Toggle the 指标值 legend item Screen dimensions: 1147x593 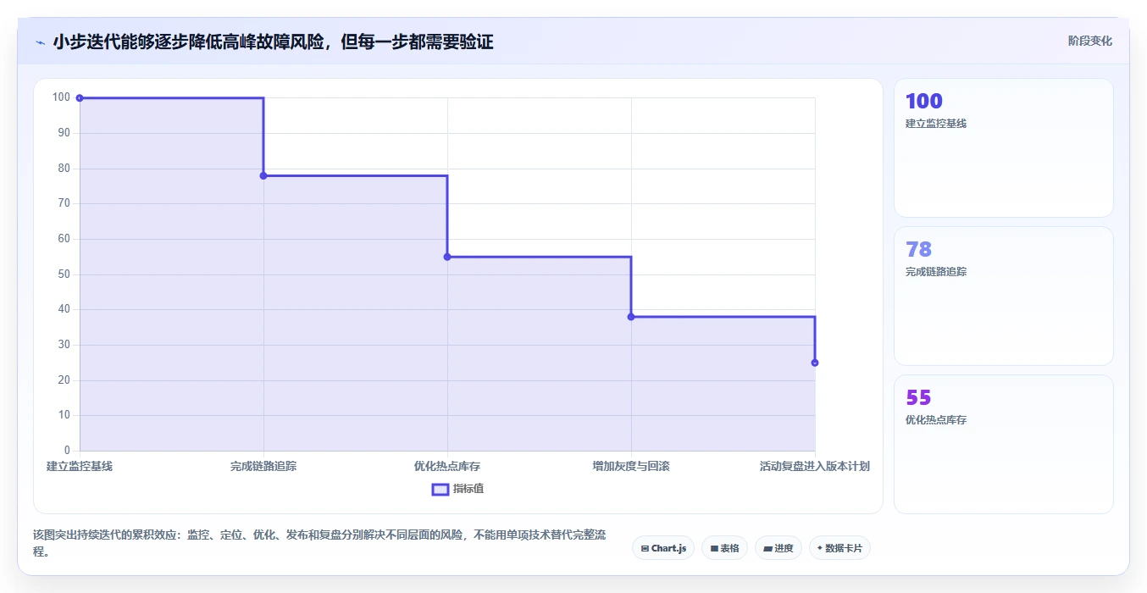click(458, 489)
